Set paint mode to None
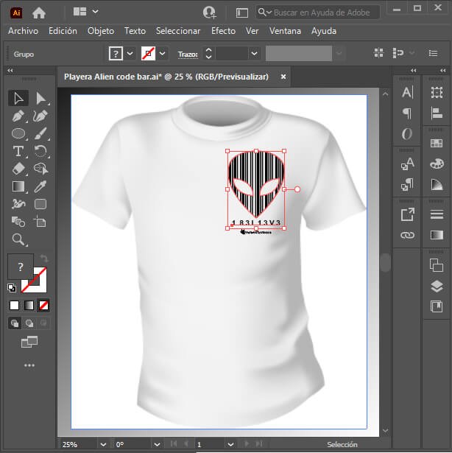Viewport: 452px width, 453px height. point(43,306)
